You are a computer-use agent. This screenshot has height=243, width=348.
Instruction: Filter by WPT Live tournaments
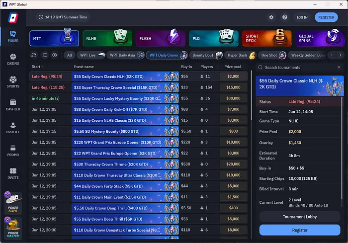[x=91, y=55]
